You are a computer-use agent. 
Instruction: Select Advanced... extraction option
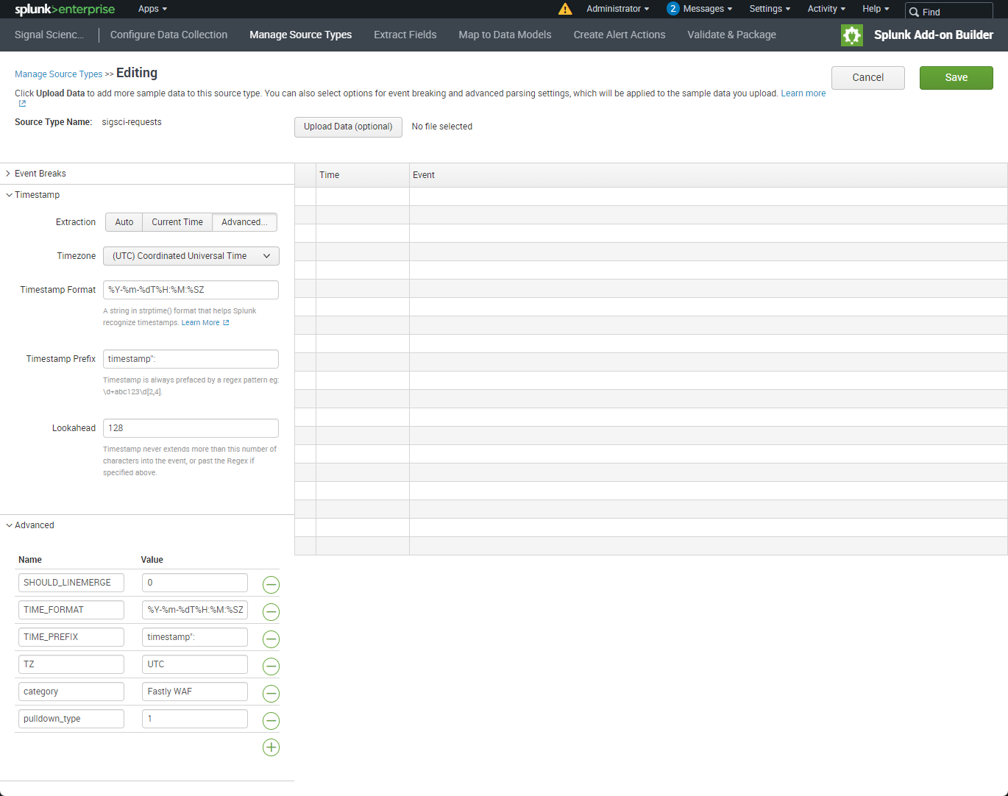pos(244,222)
